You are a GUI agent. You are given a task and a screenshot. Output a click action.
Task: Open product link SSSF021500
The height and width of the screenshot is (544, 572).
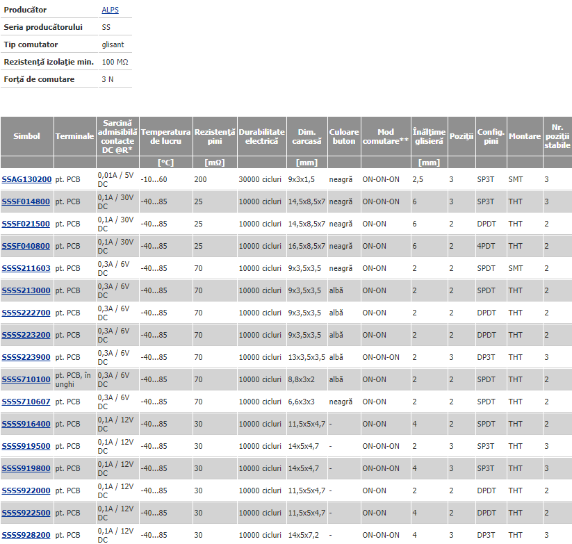click(26, 224)
